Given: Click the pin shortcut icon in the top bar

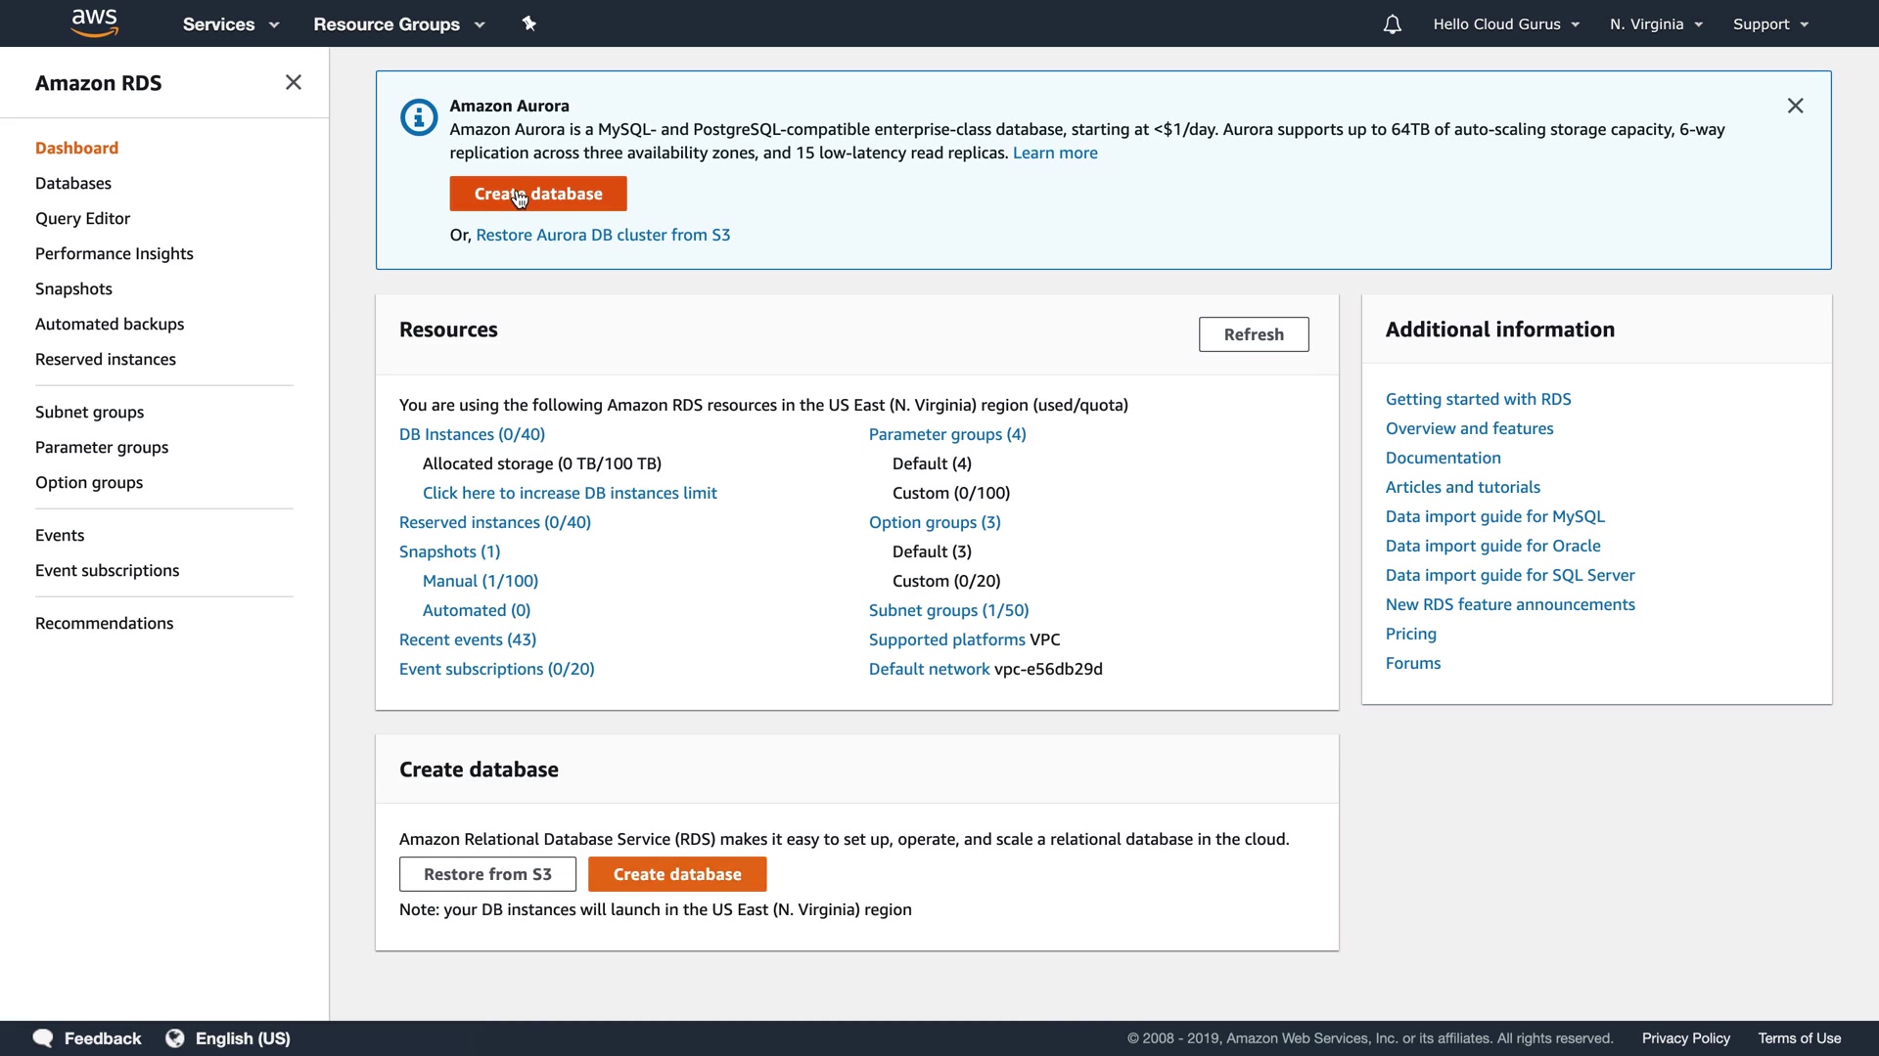Looking at the screenshot, I should click(x=529, y=23).
